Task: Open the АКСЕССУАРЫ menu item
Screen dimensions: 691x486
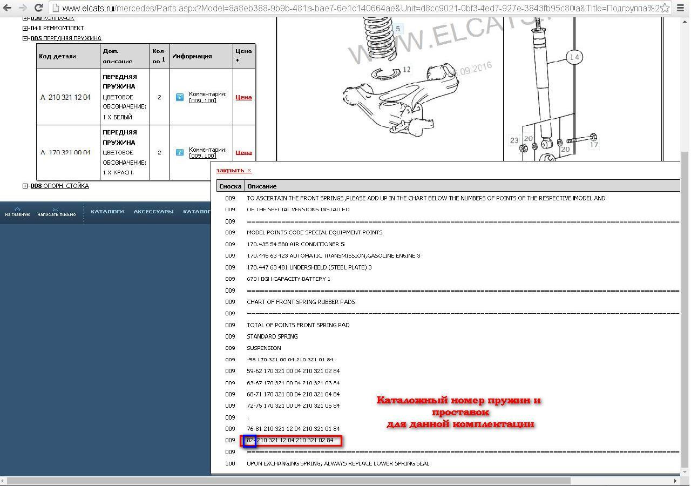Action: click(153, 212)
